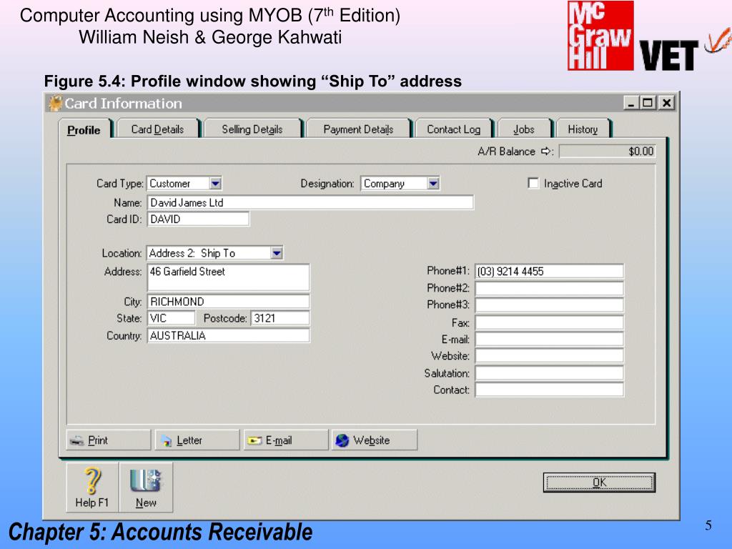Switch to the Profile tab
The width and height of the screenshot is (732, 549).
click(x=84, y=130)
